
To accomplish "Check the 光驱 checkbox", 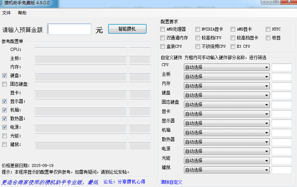I will 5,136.
